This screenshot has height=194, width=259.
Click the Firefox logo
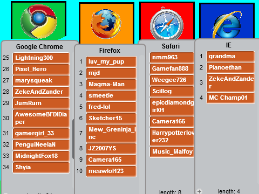click(x=106, y=24)
